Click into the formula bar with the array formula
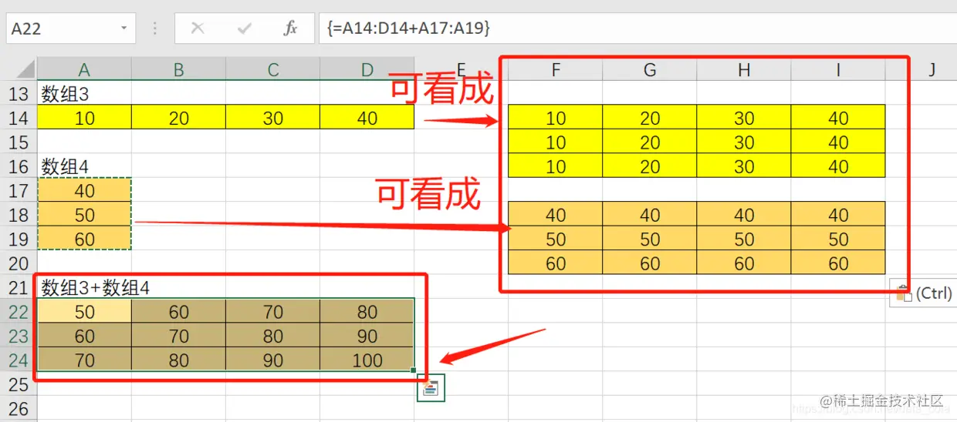Screen dimensions: 957x422 (637, 28)
